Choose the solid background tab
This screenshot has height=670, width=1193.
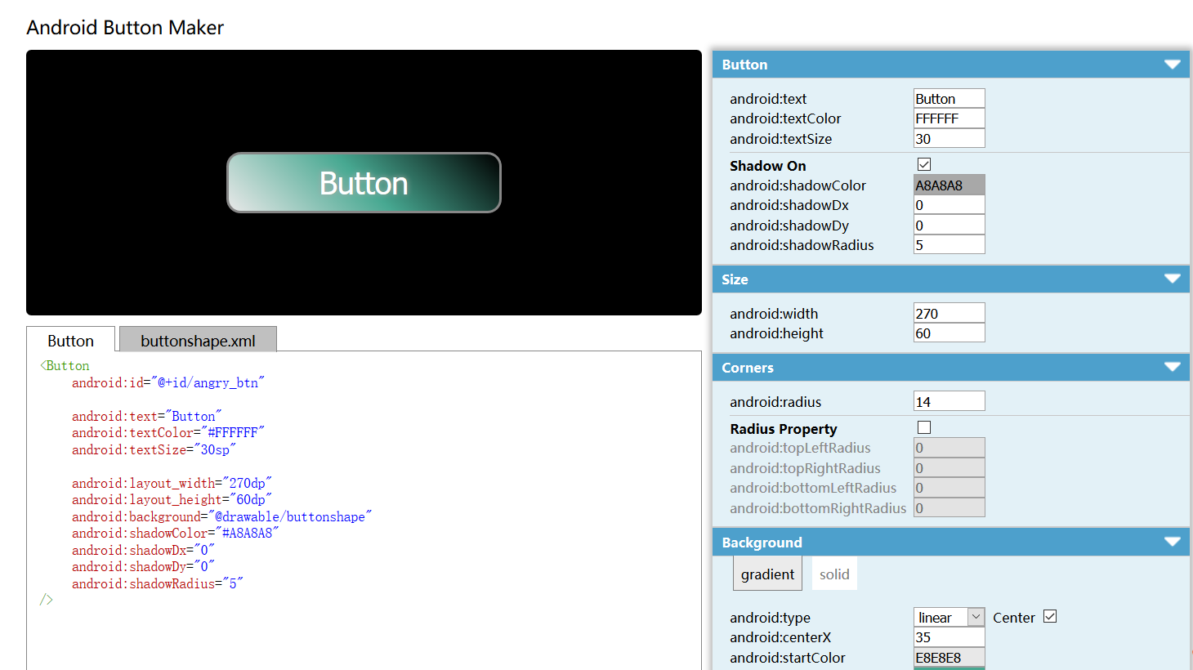click(x=834, y=574)
